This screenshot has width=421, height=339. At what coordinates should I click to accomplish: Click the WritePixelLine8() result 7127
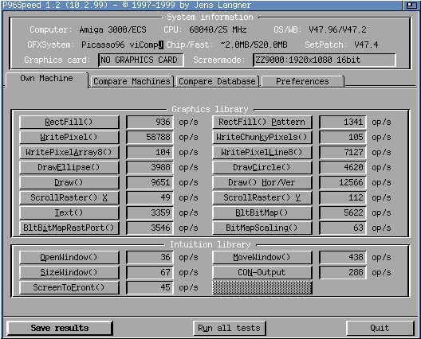coord(343,152)
